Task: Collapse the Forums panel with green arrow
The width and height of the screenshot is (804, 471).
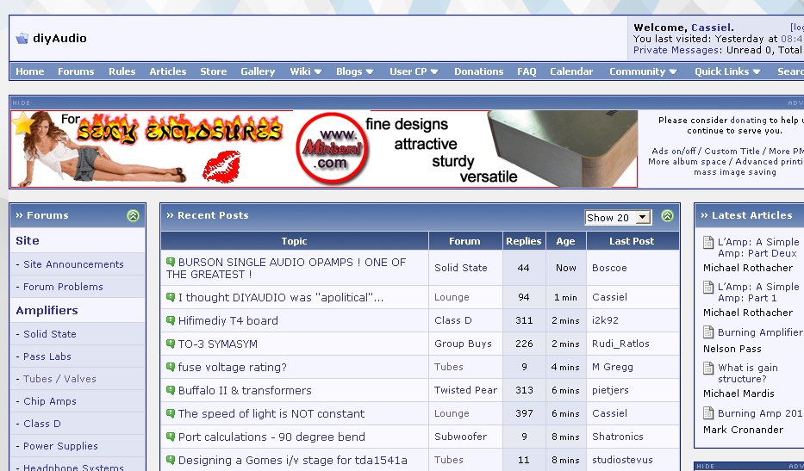Action: 133,216
